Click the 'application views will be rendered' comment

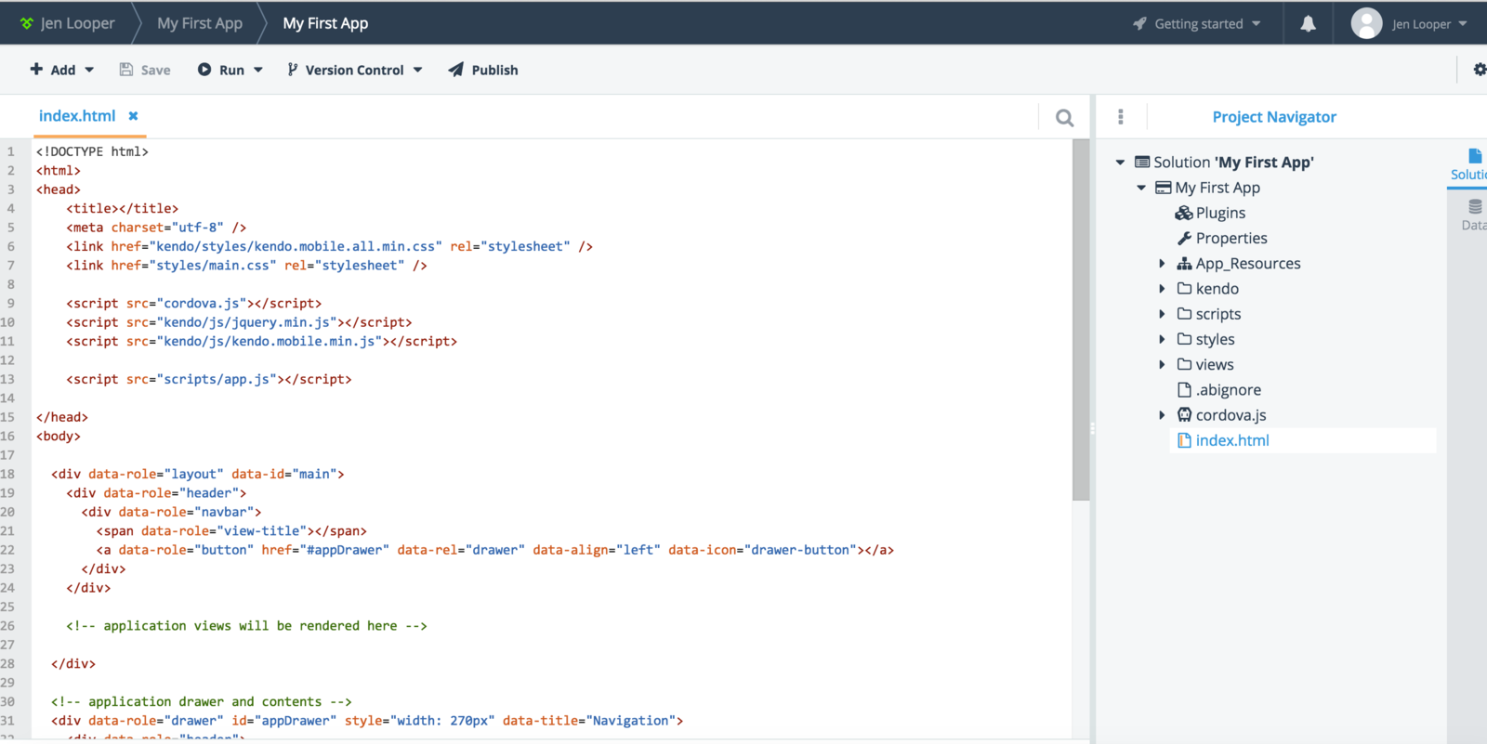coord(246,626)
